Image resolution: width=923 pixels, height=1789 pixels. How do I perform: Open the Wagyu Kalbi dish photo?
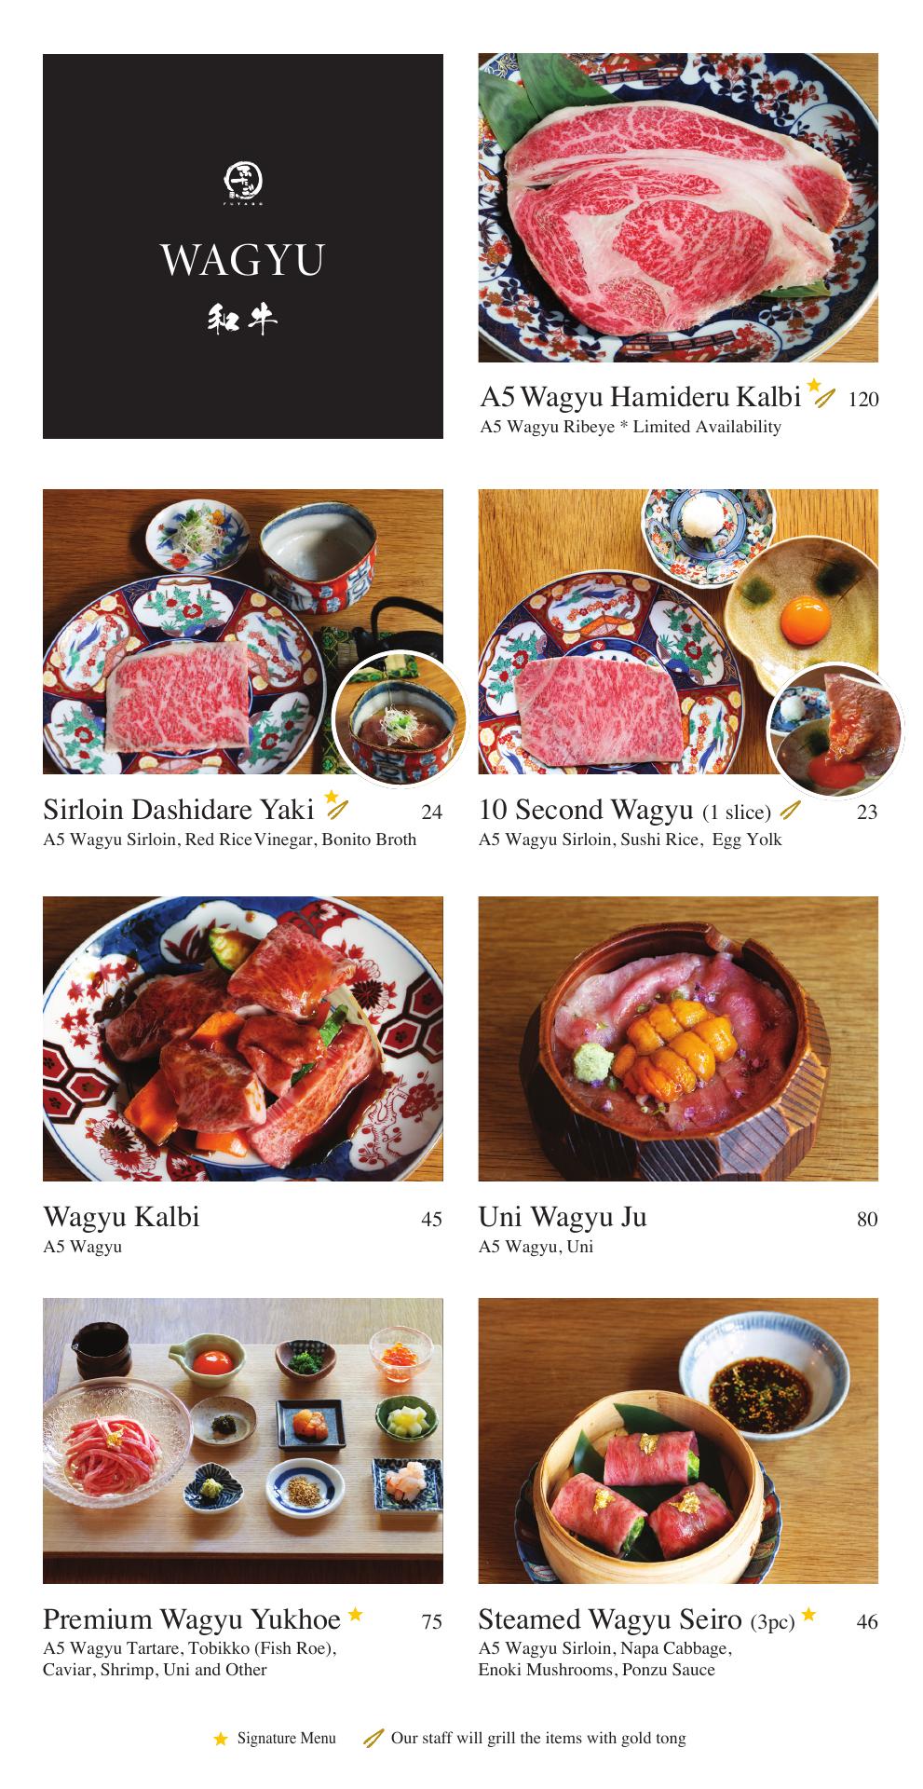[243, 1039]
